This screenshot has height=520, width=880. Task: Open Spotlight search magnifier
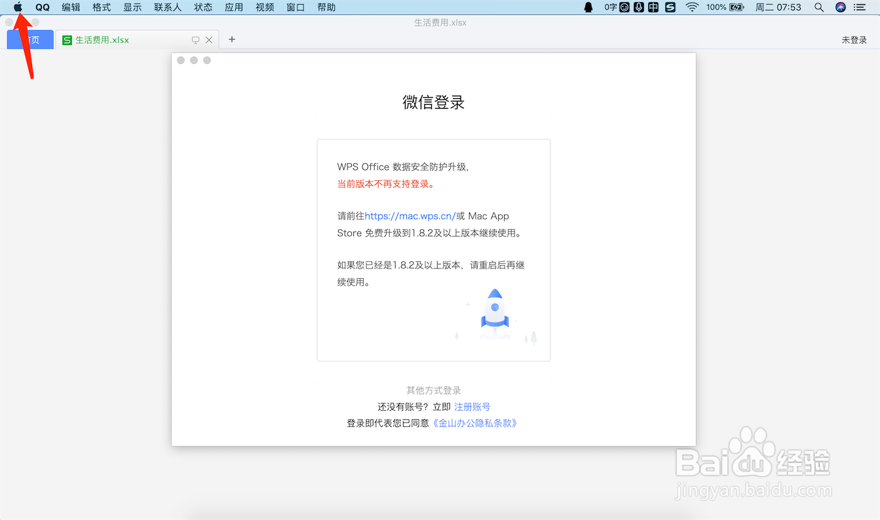(x=819, y=7)
